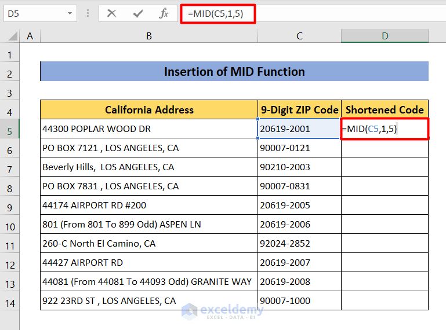Select cell '44174 AIRPORT RD #200'
This screenshot has height=330, width=446.
pyautogui.click(x=149, y=205)
